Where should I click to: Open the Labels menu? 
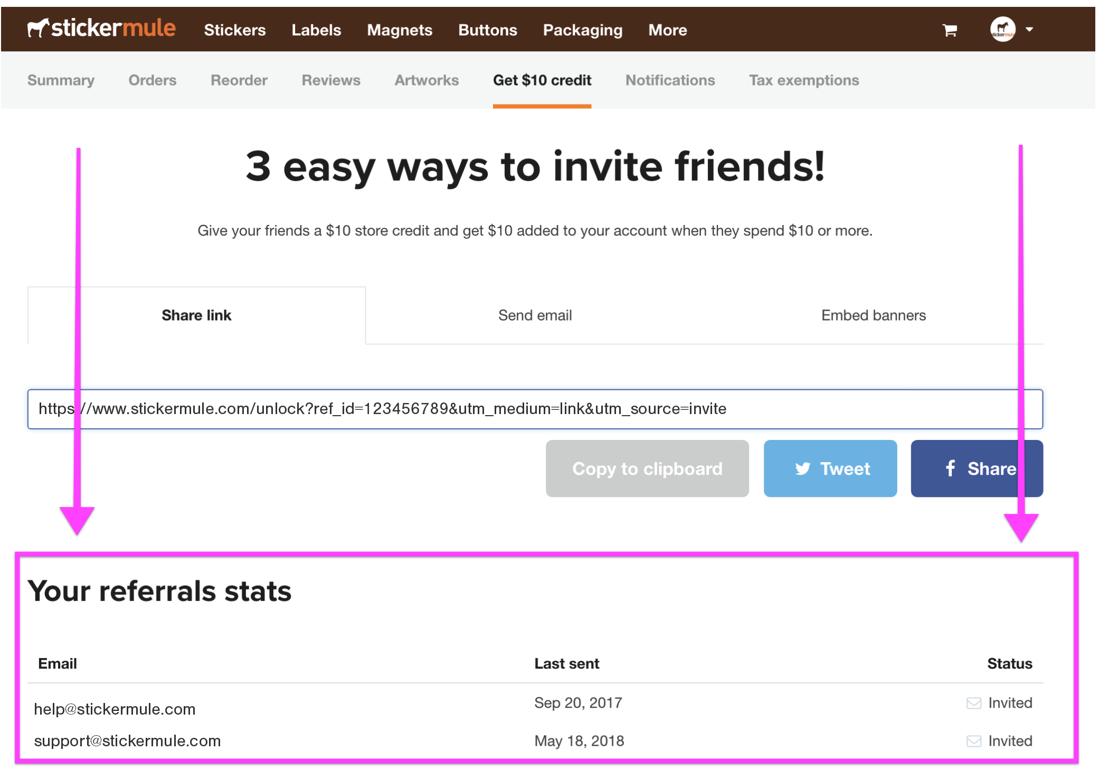[316, 30]
